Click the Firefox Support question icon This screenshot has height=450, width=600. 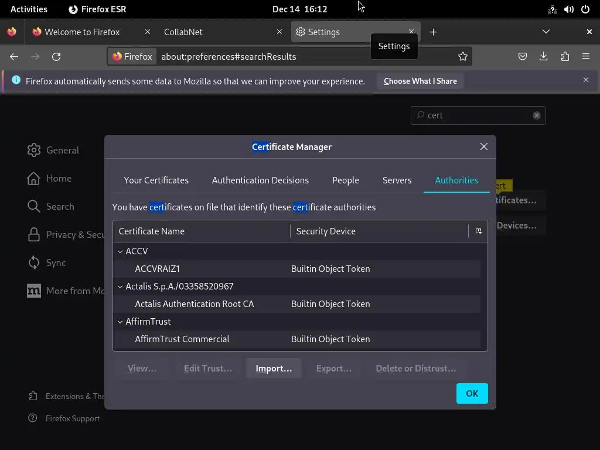tap(33, 418)
